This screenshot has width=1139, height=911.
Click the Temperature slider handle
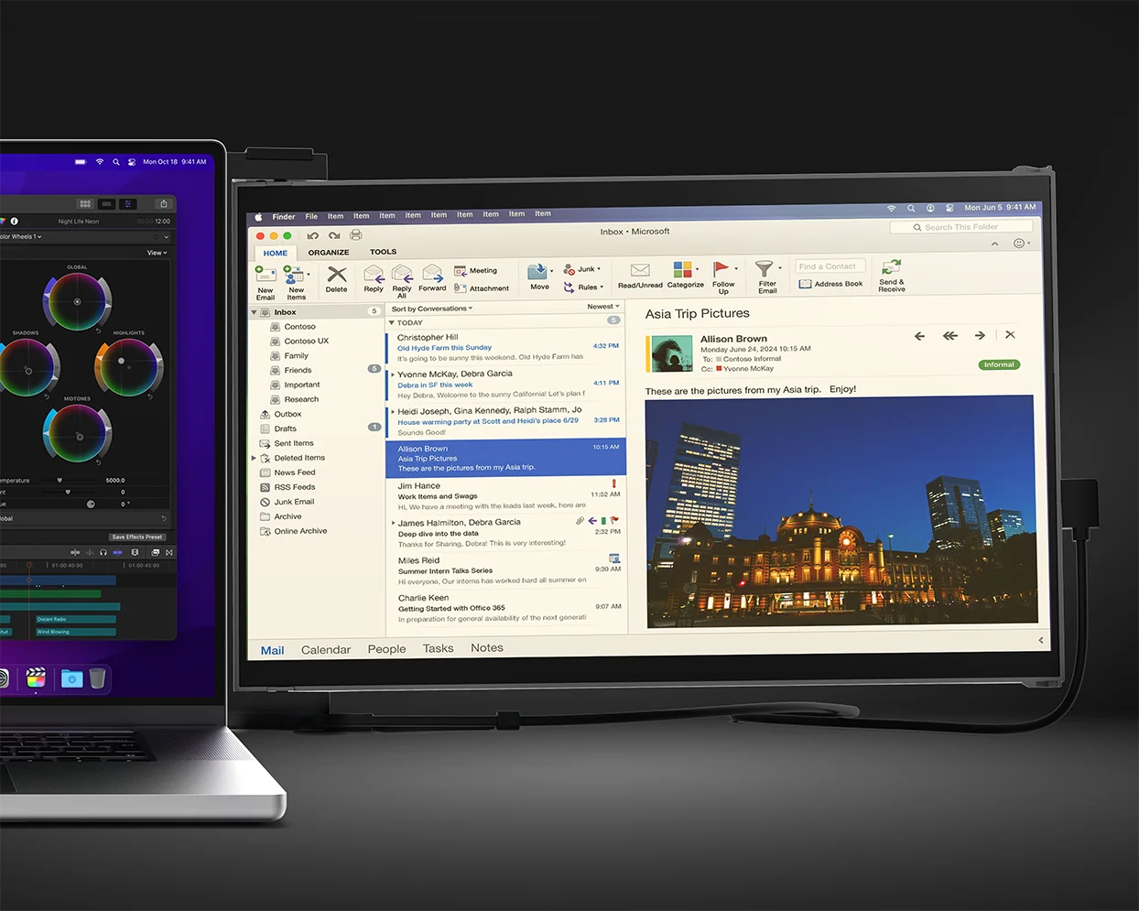pyautogui.click(x=60, y=480)
